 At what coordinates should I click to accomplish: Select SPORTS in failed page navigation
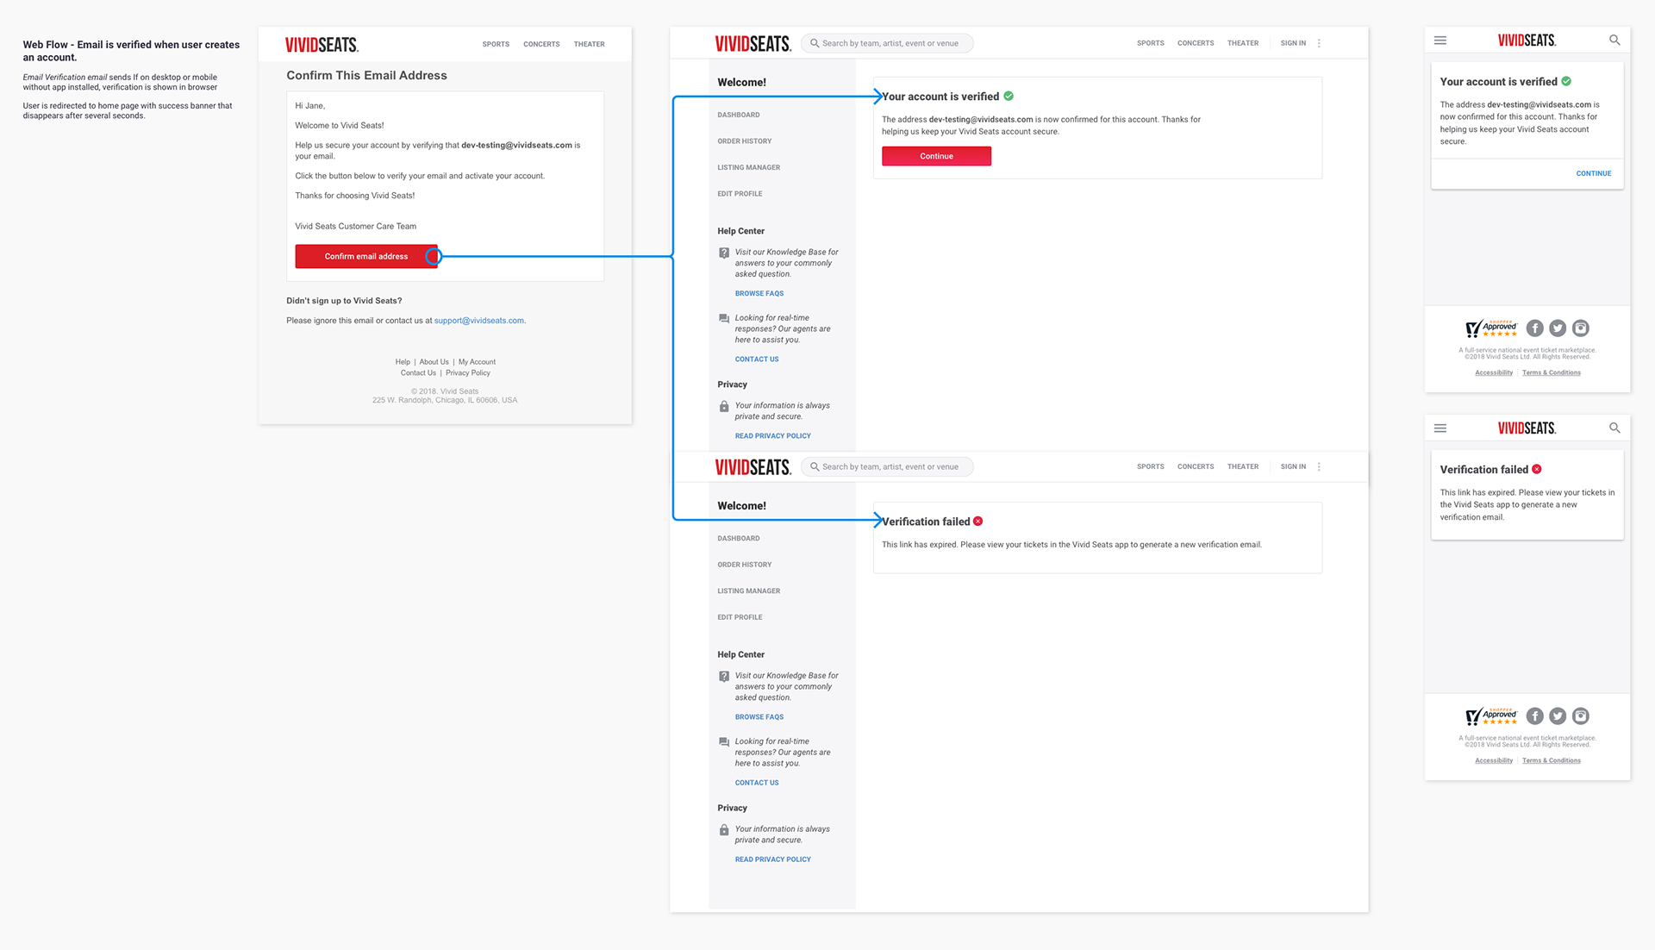(x=1150, y=466)
